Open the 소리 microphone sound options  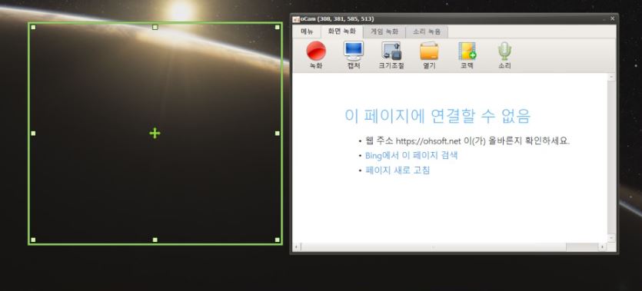click(504, 55)
